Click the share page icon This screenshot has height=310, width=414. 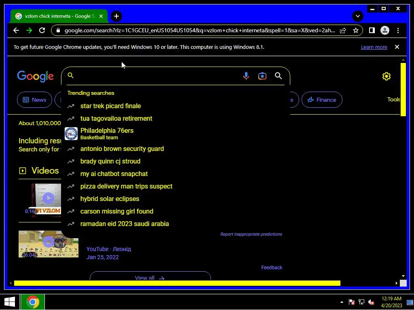(x=343, y=30)
